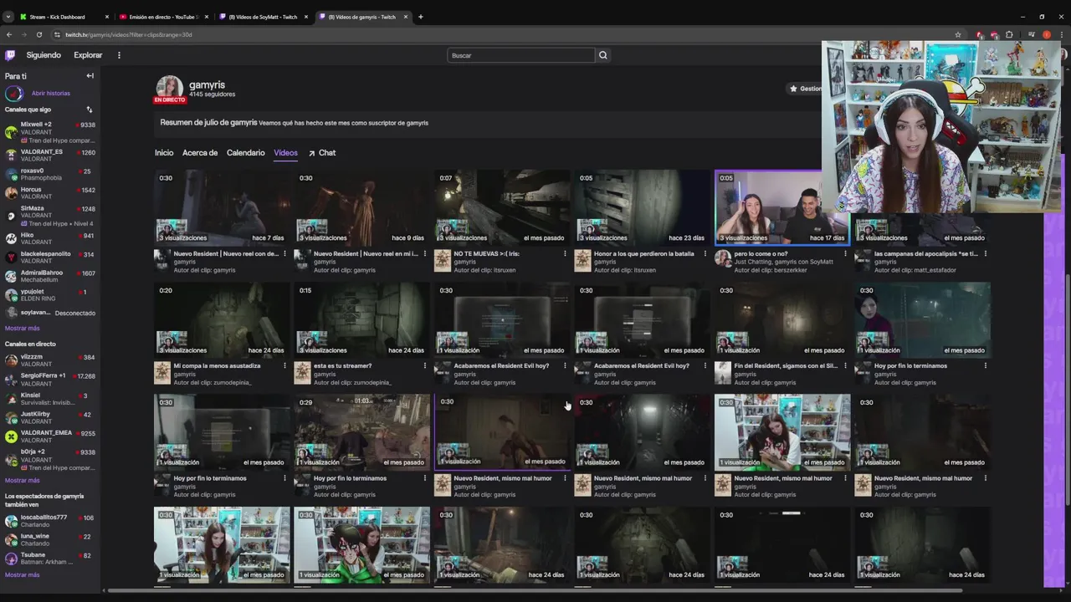
Task: Go to Siguiendo in the top nav
Action: [x=44, y=55]
